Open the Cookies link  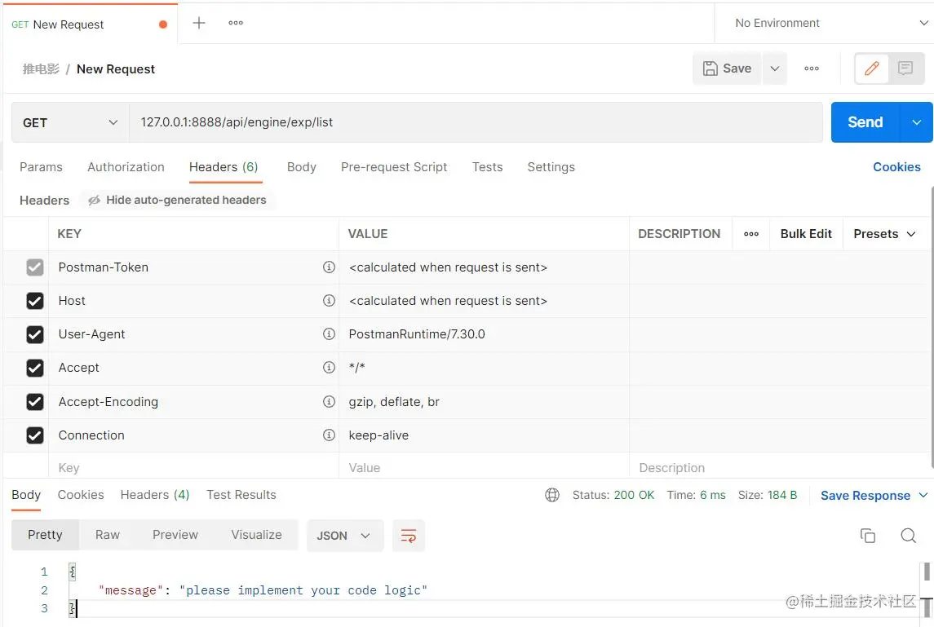[896, 166]
